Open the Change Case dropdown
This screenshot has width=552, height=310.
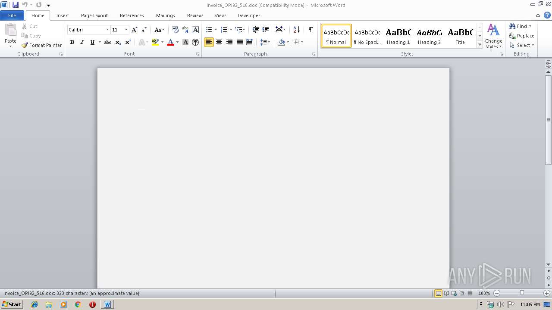pyautogui.click(x=159, y=30)
